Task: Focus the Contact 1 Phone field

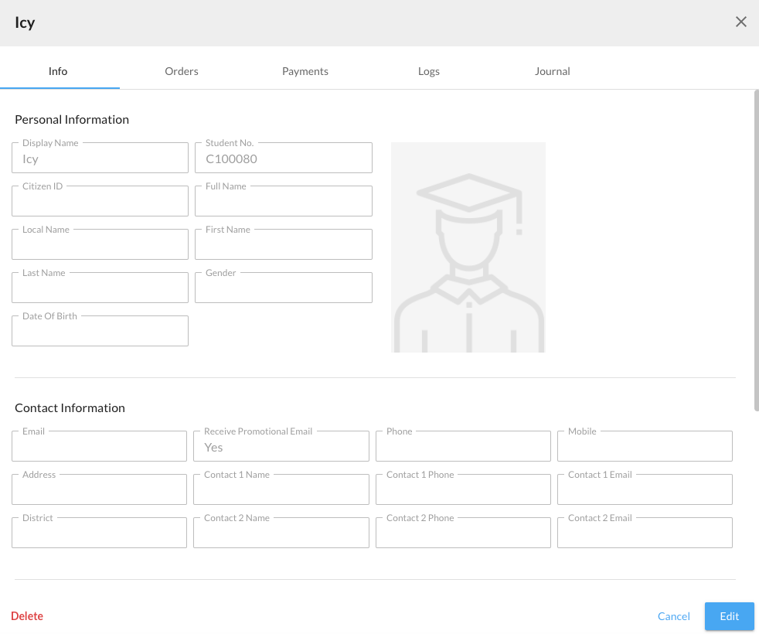Action: coord(463,489)
